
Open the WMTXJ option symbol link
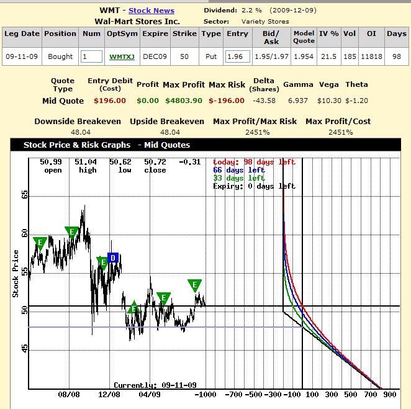(122, 57)
